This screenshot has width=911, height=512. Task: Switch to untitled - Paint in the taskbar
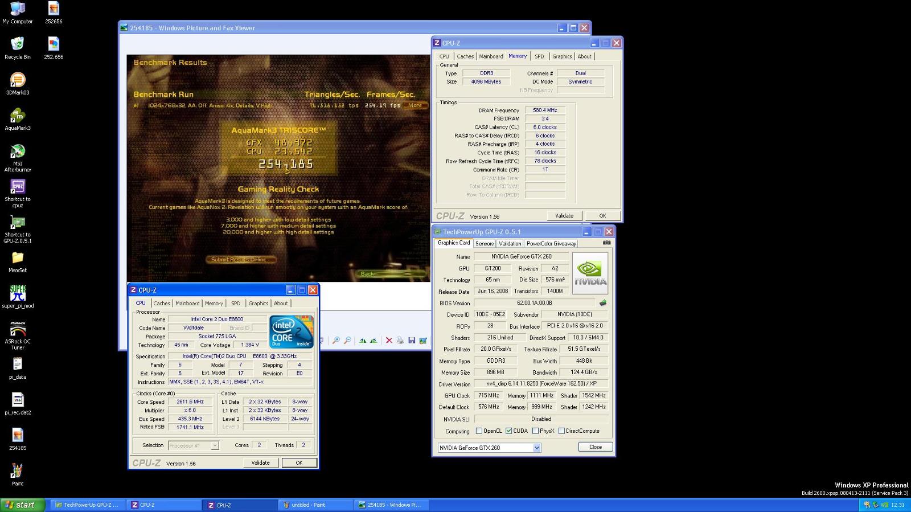tap(315, 505)
